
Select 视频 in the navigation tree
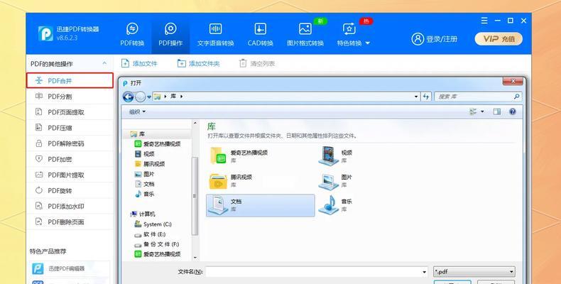[x=145, y=154]
